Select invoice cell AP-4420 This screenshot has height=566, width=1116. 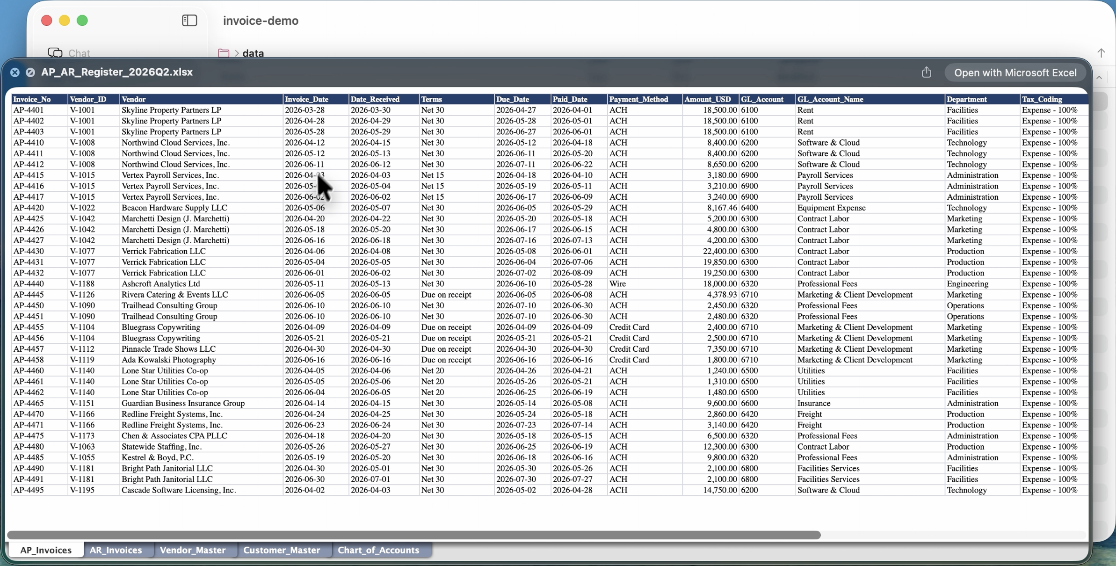[39, 208]
